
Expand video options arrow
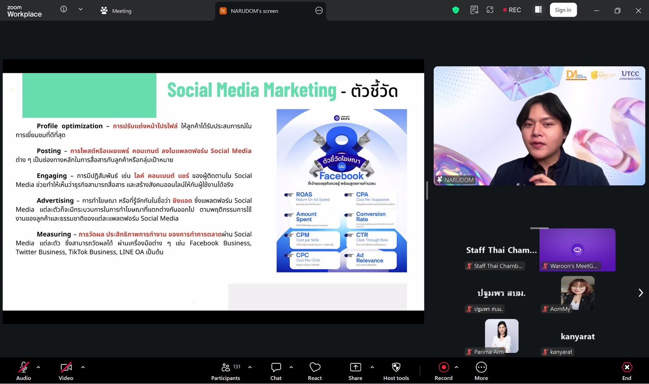tap(83, 367)
